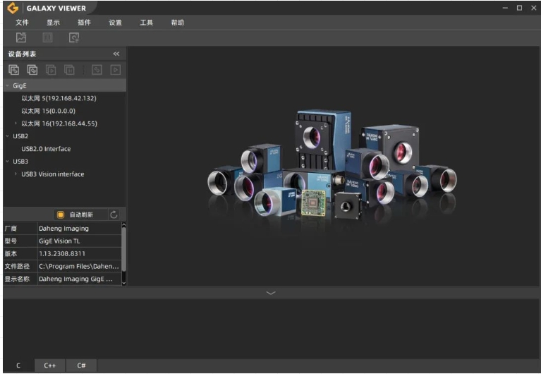This screenshot has width=541, height=374.
Task: Select 以太网 15(0.0.0.0) in device tree
Action: [48, 111]
